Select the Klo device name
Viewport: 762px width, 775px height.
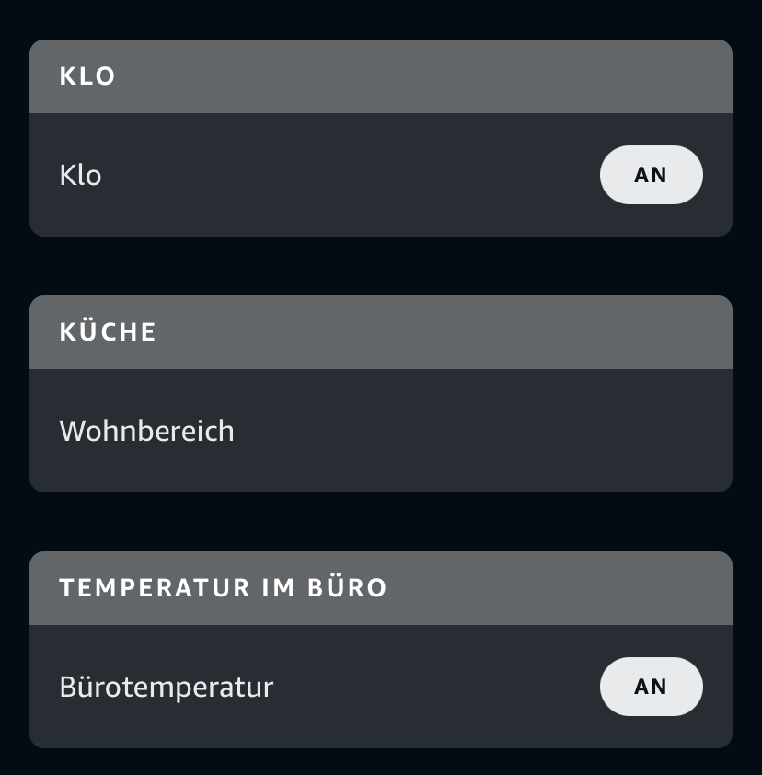(80, 175)
